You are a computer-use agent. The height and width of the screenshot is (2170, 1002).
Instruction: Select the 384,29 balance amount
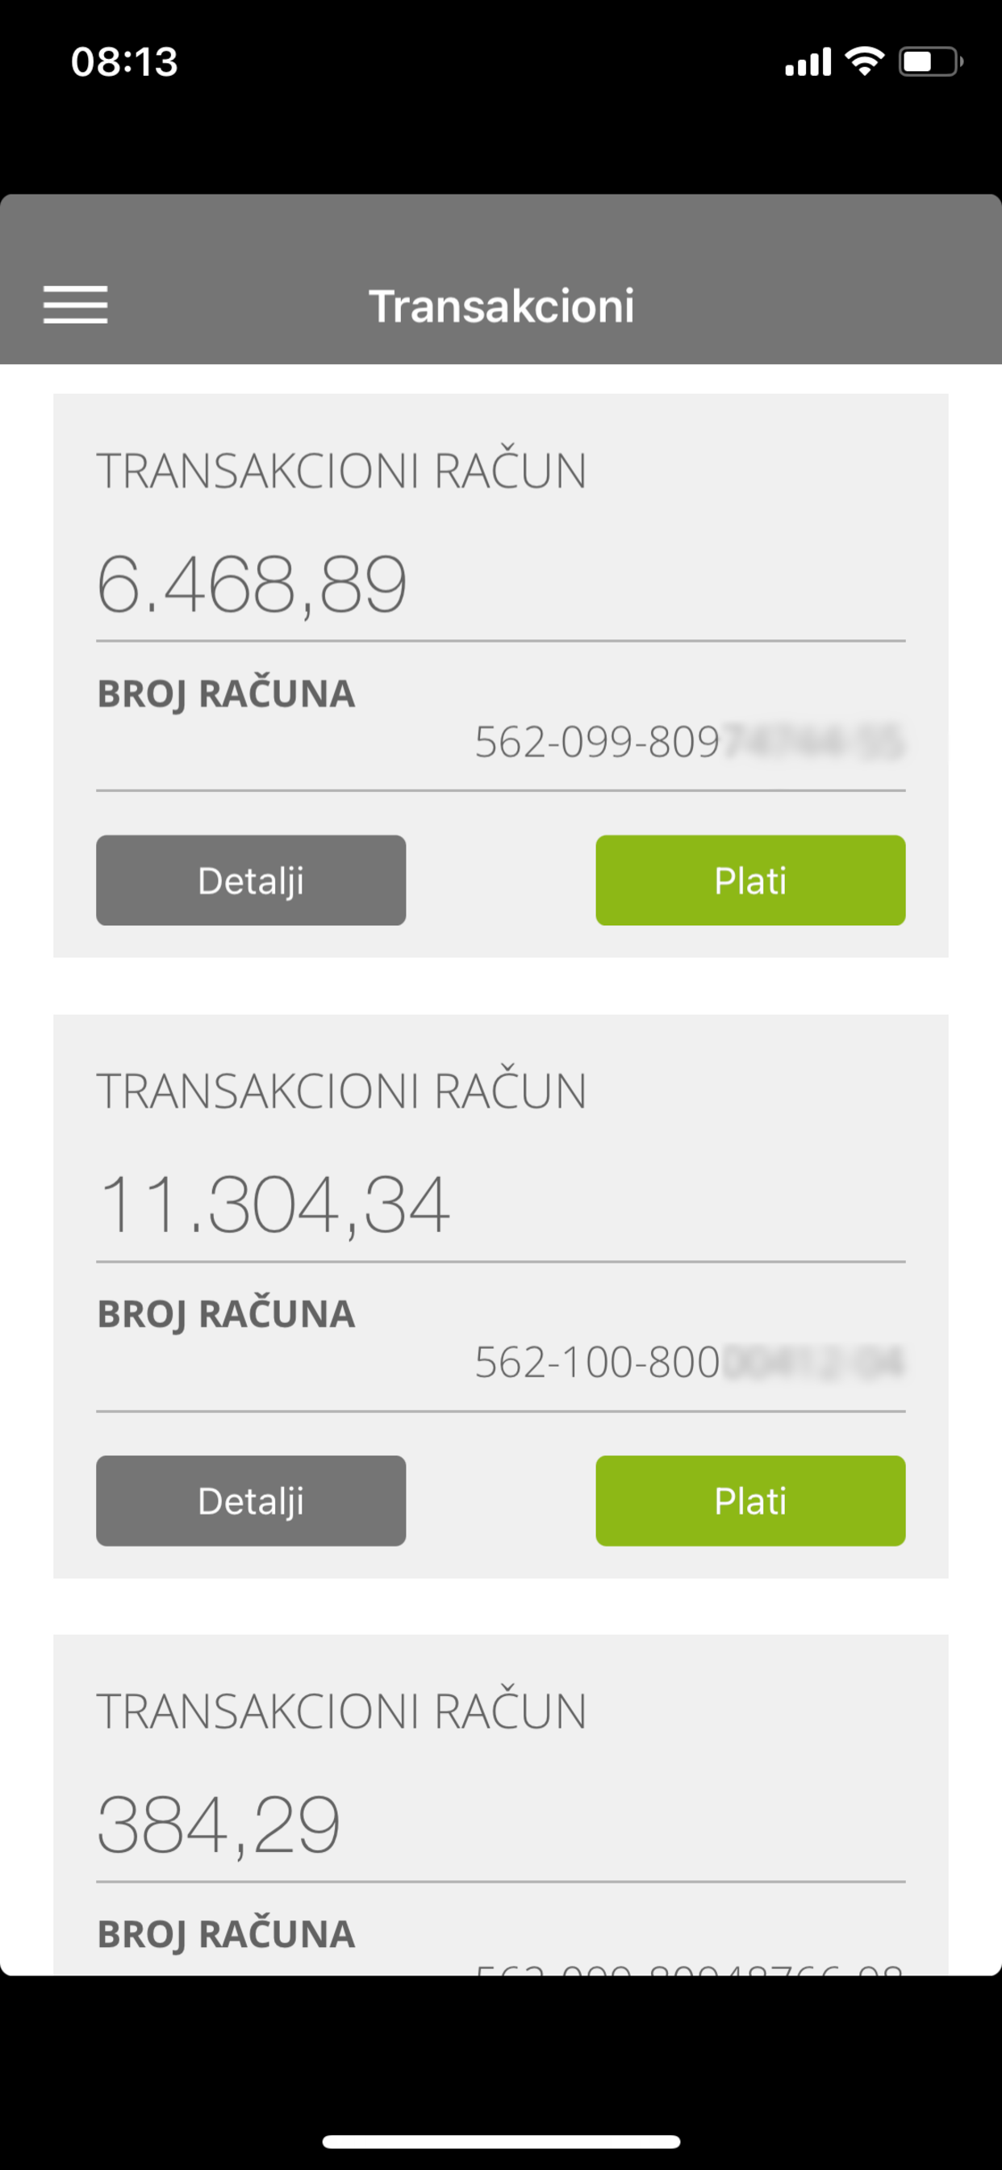[219, 1825]
